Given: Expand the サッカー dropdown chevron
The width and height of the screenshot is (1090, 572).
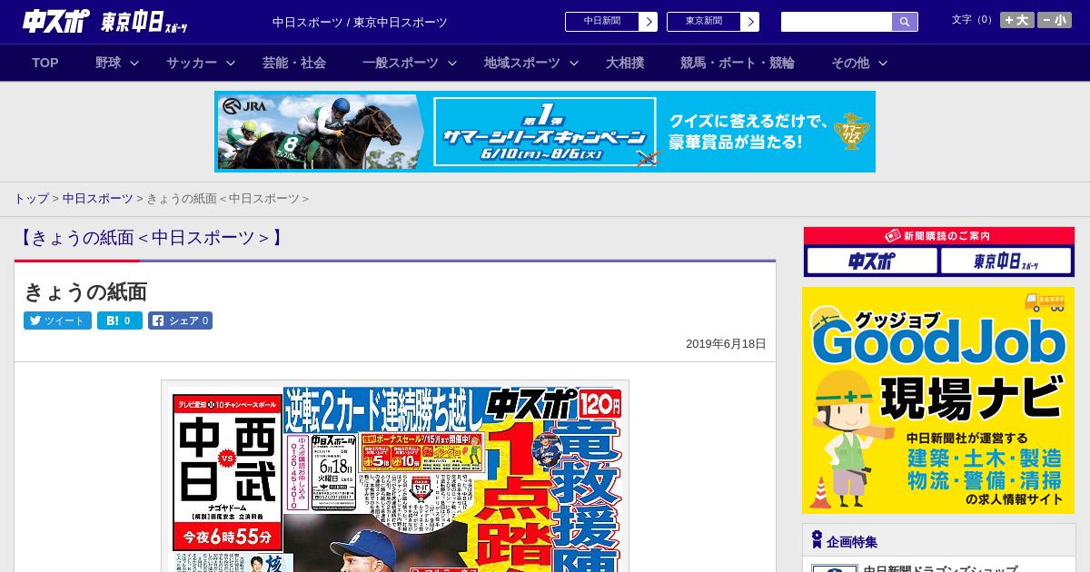Looking at the screenshot, I should 231,64.
